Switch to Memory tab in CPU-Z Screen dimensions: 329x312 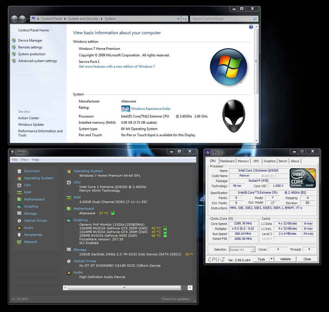click(243, 161)
